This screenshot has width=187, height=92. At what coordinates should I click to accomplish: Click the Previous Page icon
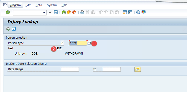pyautogui.click(x=106, y=12)
